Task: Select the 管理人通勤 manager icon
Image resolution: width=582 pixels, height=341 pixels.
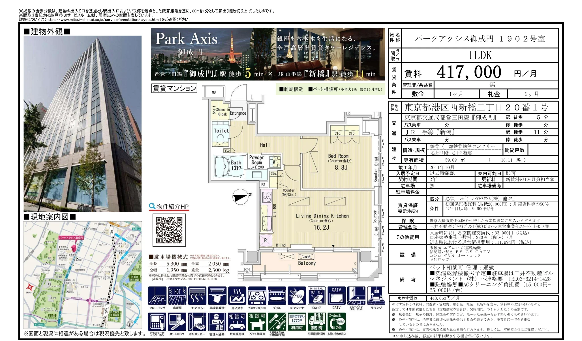Action: pos(217,322)
